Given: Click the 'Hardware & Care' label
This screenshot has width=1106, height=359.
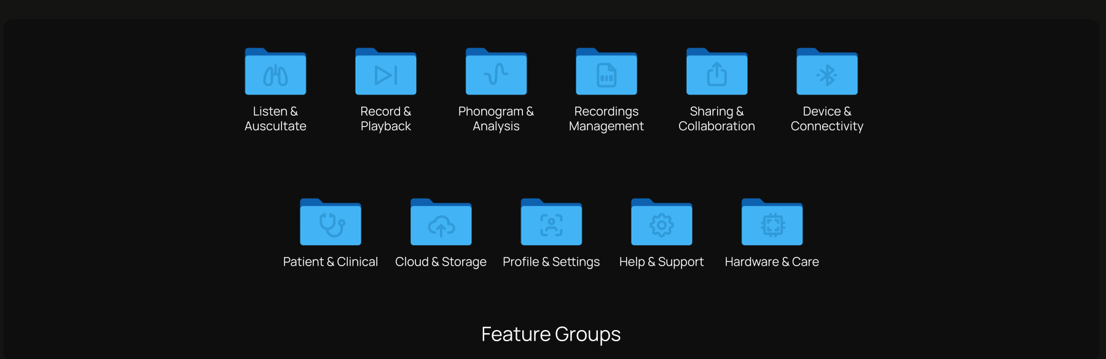Looking at the screenshot, I should pos(772,262).
